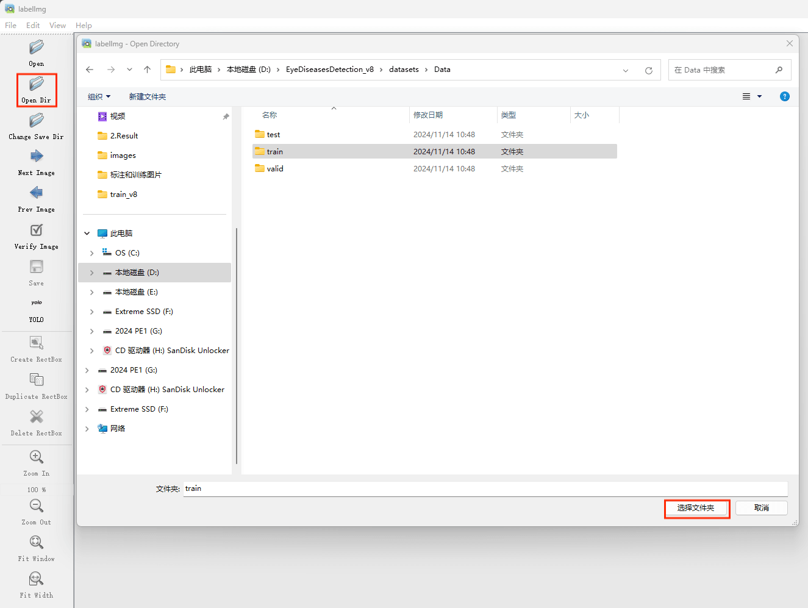
Task: Click the pin icon beside 视频
Action: 226,116
